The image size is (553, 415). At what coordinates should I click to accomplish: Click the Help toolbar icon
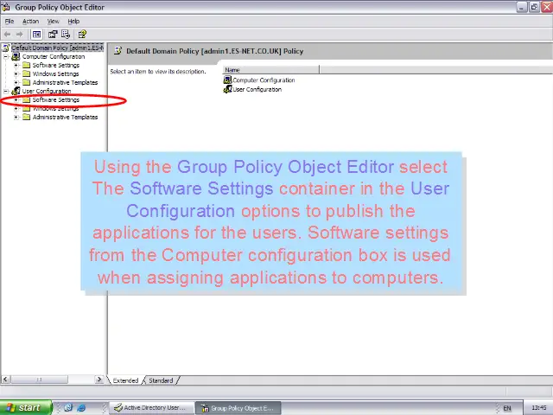pyautogui.click(x=82, y=35)
